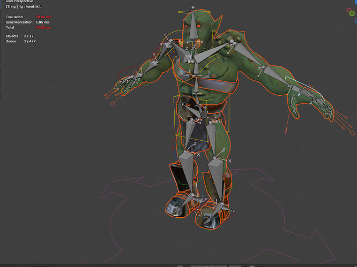This screenshot has height=267, width=357.
Task: Click the green Y axis gizmo circle
Action: [352, 13]
